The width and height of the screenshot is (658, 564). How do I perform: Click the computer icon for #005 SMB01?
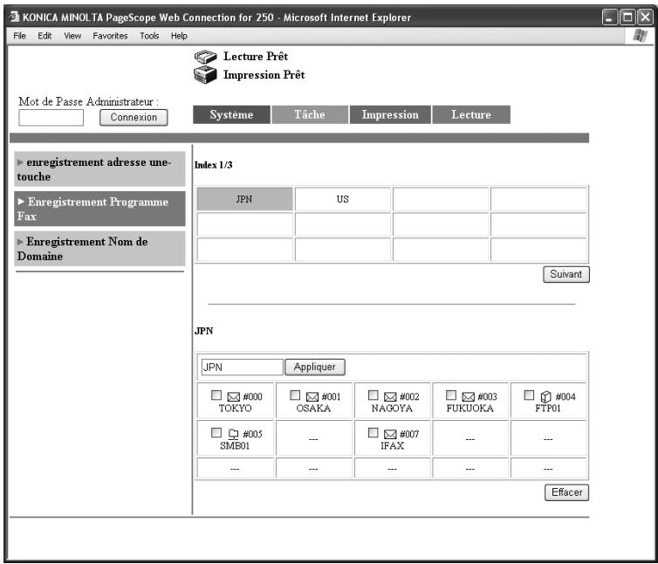233,434
